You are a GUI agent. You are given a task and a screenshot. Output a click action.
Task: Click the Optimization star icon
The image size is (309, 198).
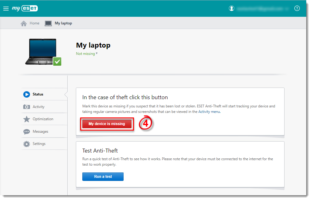27,119
